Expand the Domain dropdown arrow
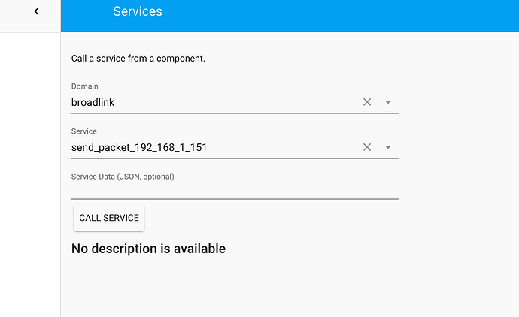Viewport: 519px width, 317px height. click(388, 102)
